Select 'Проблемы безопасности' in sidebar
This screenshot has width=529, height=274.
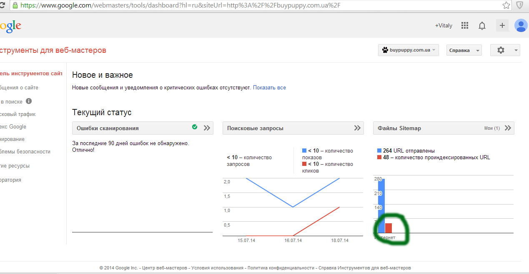pos(25,152)
